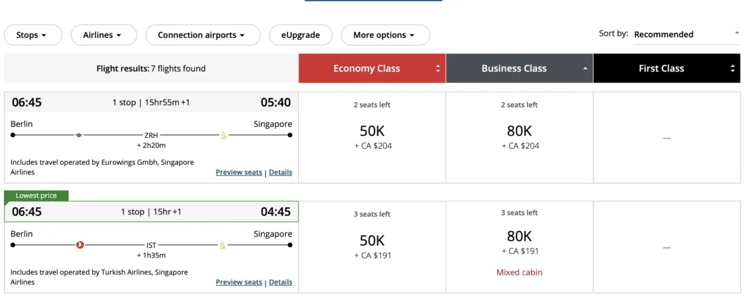Switch to Economy Class tab
Image resolution: width=745 pixels, height=298 pixels.
[366, 68]
